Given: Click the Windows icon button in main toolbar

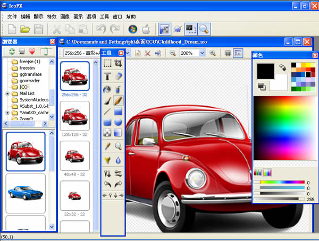Looking at the screenshot, I should [132, 29].
